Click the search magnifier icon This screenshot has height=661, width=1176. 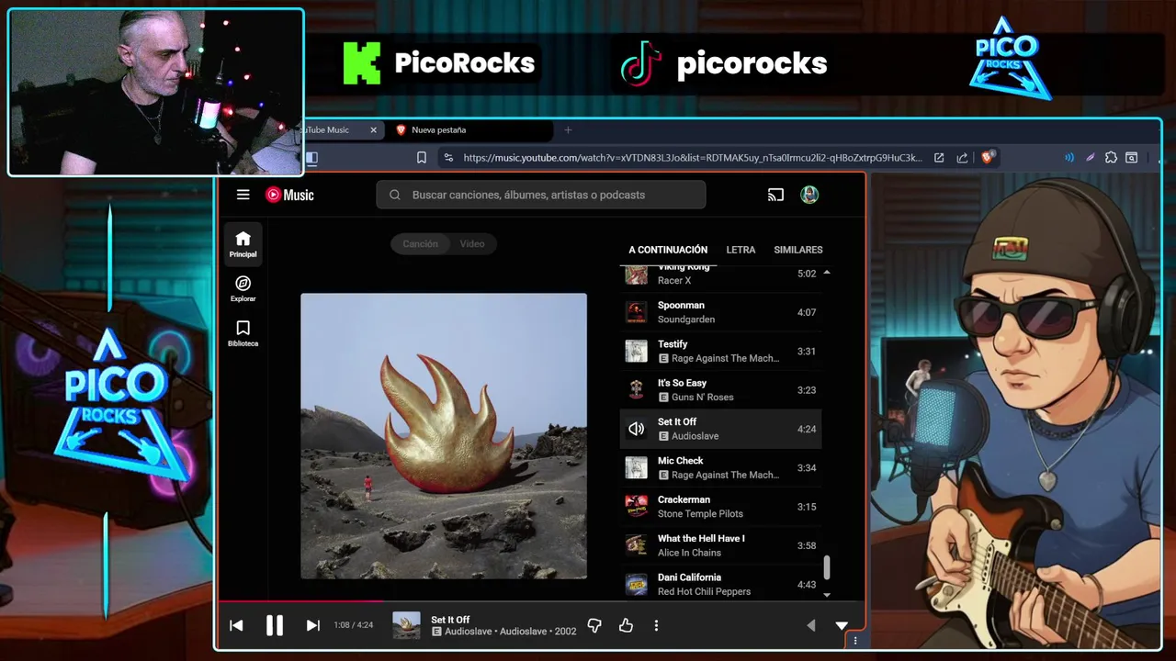pyautogui.click(x=395, y=195)
